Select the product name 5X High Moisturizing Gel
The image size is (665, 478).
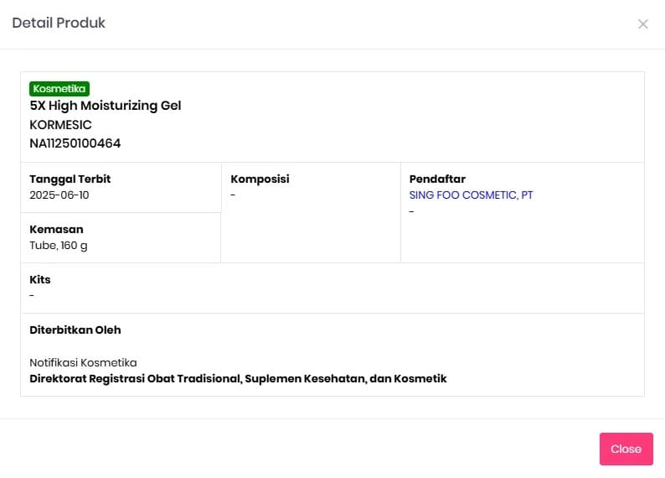tap(105, 106)
